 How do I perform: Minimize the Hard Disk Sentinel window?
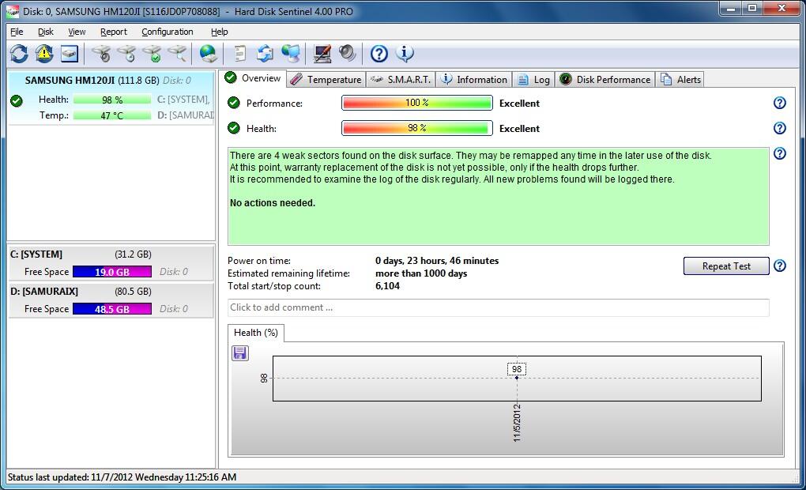point(730,8)
